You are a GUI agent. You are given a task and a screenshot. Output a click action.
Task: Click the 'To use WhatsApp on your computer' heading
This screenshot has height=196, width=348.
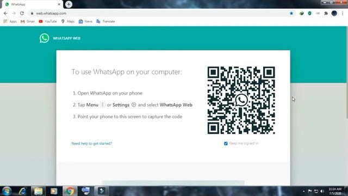pyautogui.click(x=127, y=72)
